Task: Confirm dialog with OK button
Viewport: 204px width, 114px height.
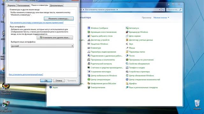Action: (x=46, y=80)
